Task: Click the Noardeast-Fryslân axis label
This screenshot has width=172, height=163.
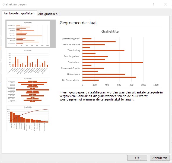Action: click(71, 68)
